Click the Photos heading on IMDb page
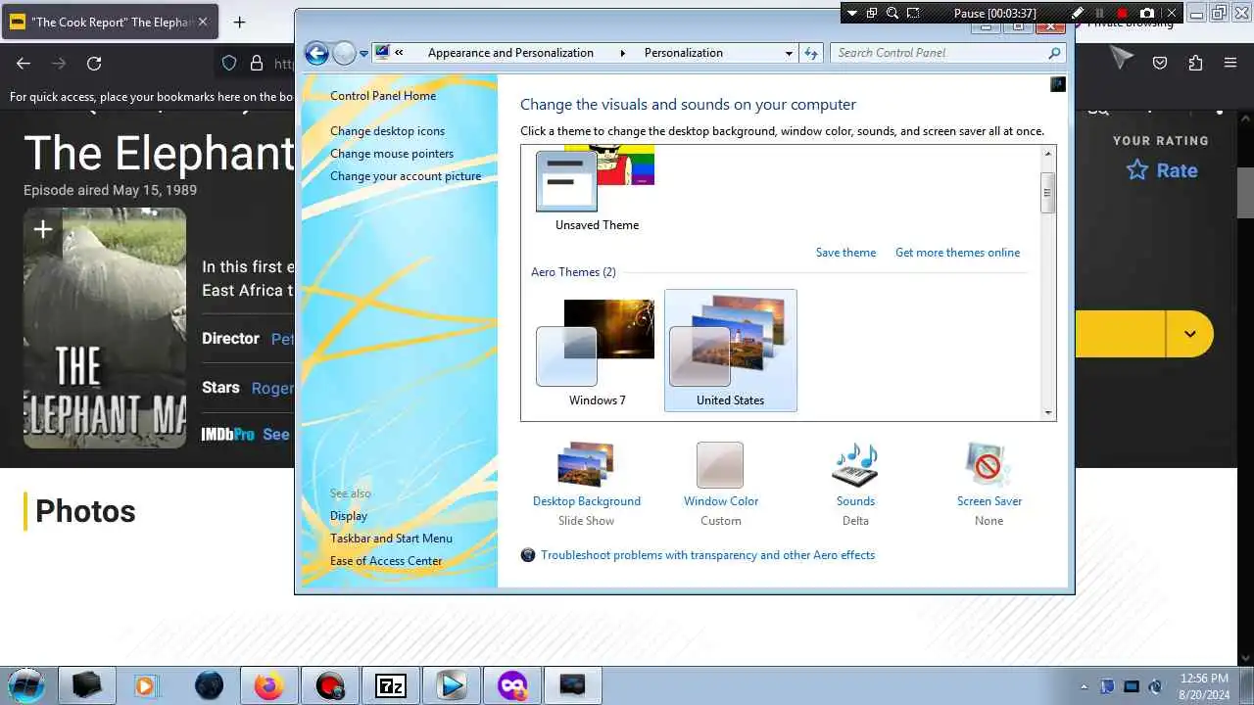Screen dimensions: 1254x705 [x=85, y=511]
